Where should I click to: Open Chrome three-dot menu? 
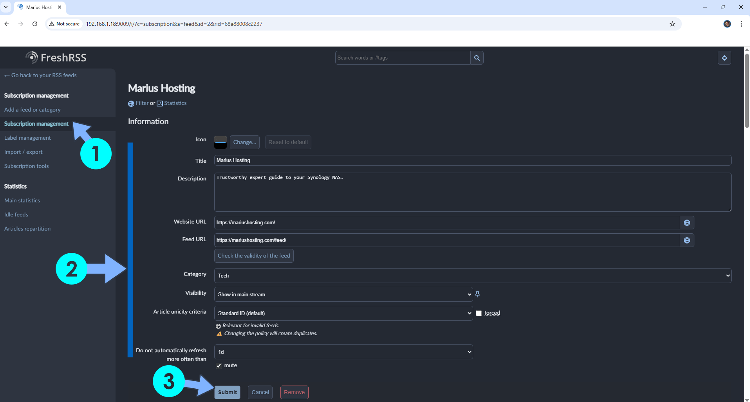(741, 24)
